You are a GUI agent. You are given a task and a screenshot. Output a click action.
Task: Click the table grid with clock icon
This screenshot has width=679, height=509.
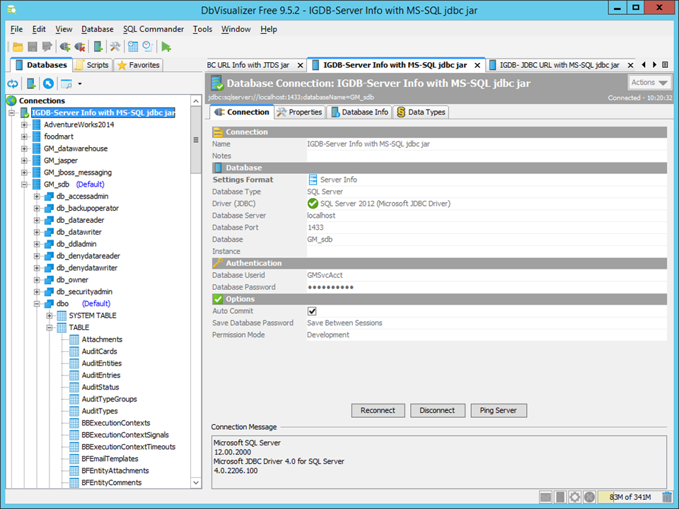[x=134, y=47]
